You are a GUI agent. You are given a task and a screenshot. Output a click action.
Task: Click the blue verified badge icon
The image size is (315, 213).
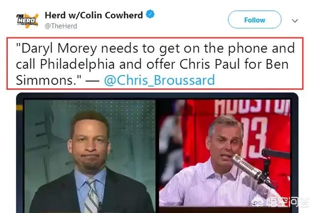(150, 14)
